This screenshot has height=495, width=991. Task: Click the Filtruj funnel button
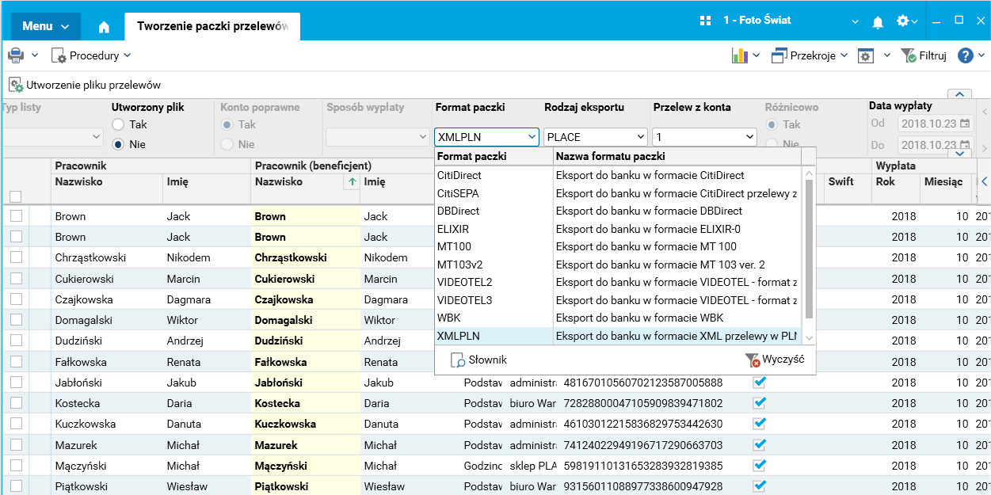coord(924,55)
